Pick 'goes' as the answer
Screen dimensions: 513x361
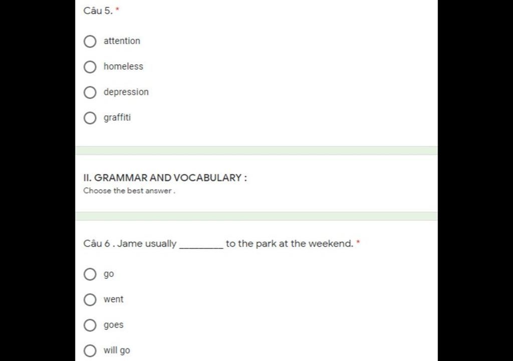90,325
